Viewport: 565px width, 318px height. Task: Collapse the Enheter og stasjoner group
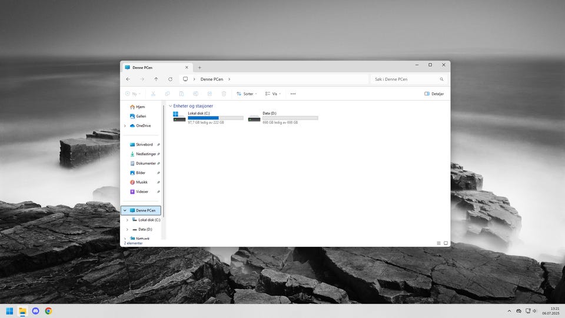click(171, 106)
